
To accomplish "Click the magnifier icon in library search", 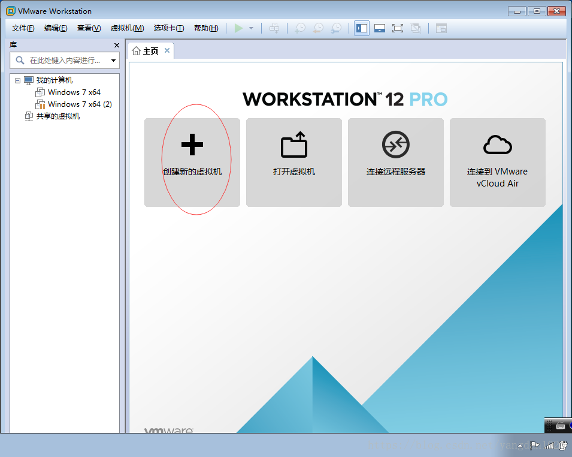I will click(x=20, y=61).
